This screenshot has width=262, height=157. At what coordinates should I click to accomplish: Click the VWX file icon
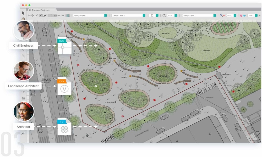coord(64,86)
